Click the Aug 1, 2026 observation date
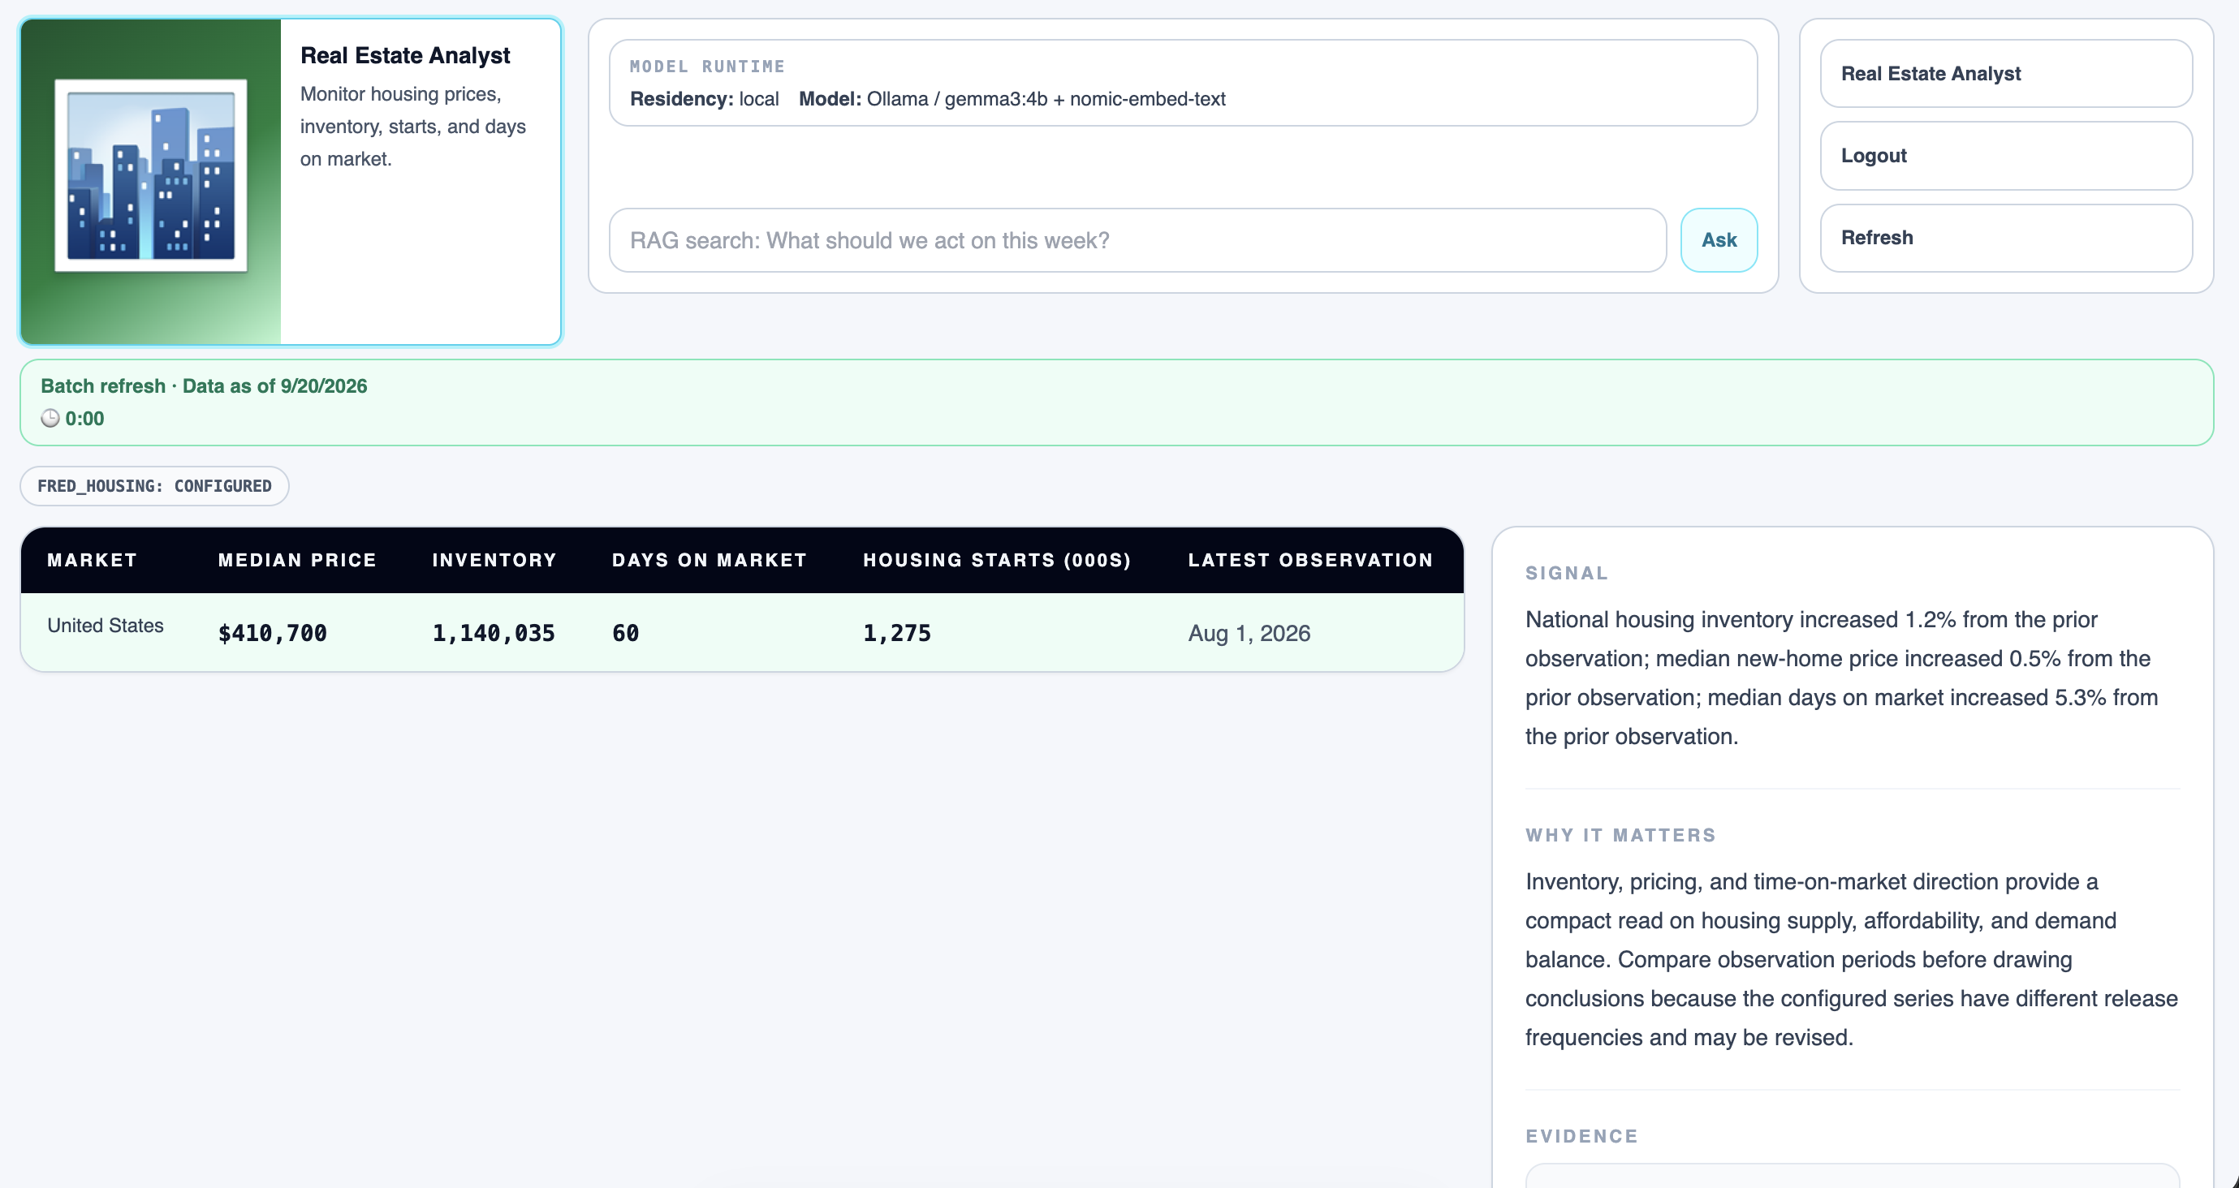The image size is (2239, 1188). pos(1249,633)
